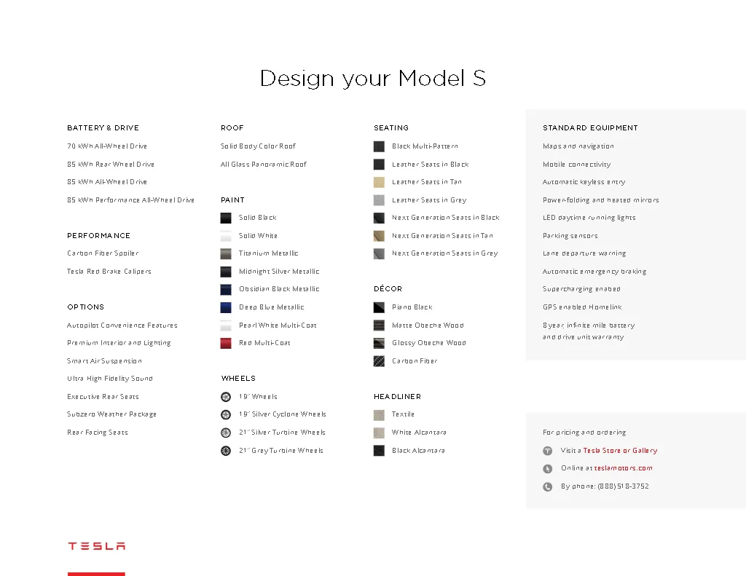
Task: Select the Solid White paint swatch
Action: pyautogui.click(x=226, y=236)
